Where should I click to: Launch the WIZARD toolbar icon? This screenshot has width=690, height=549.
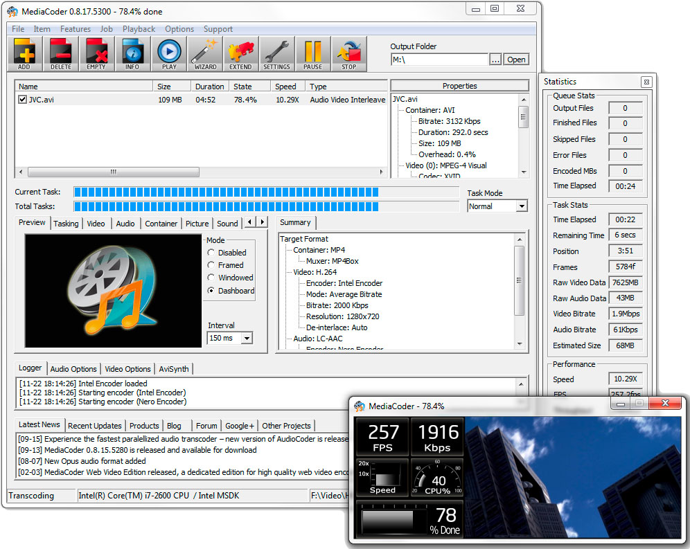tap(205, 53)
